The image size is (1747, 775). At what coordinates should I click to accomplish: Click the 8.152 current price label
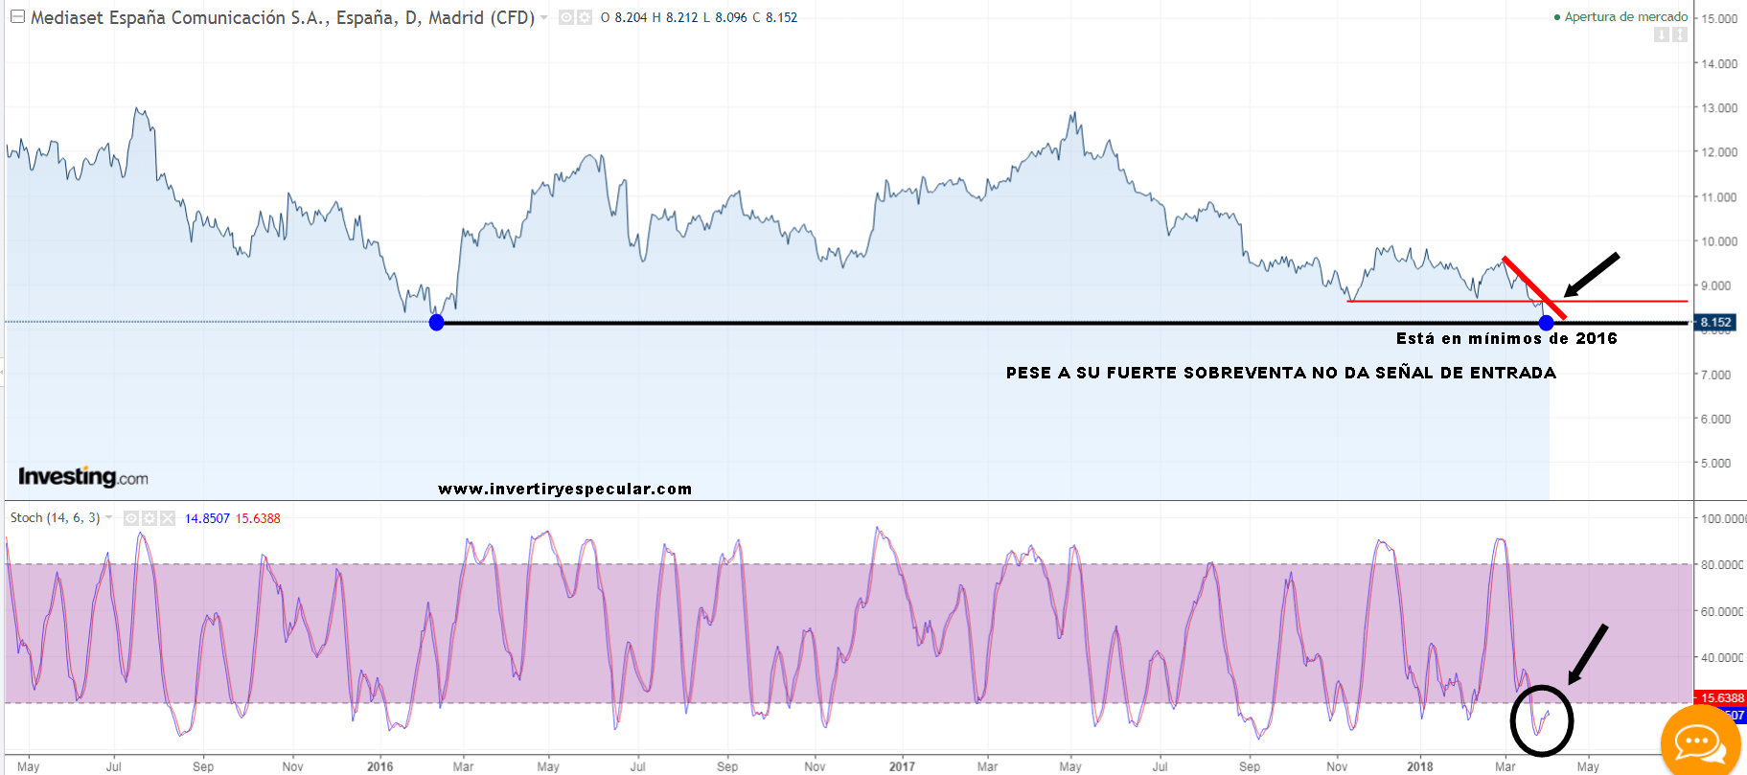[x=1715, y=323]
